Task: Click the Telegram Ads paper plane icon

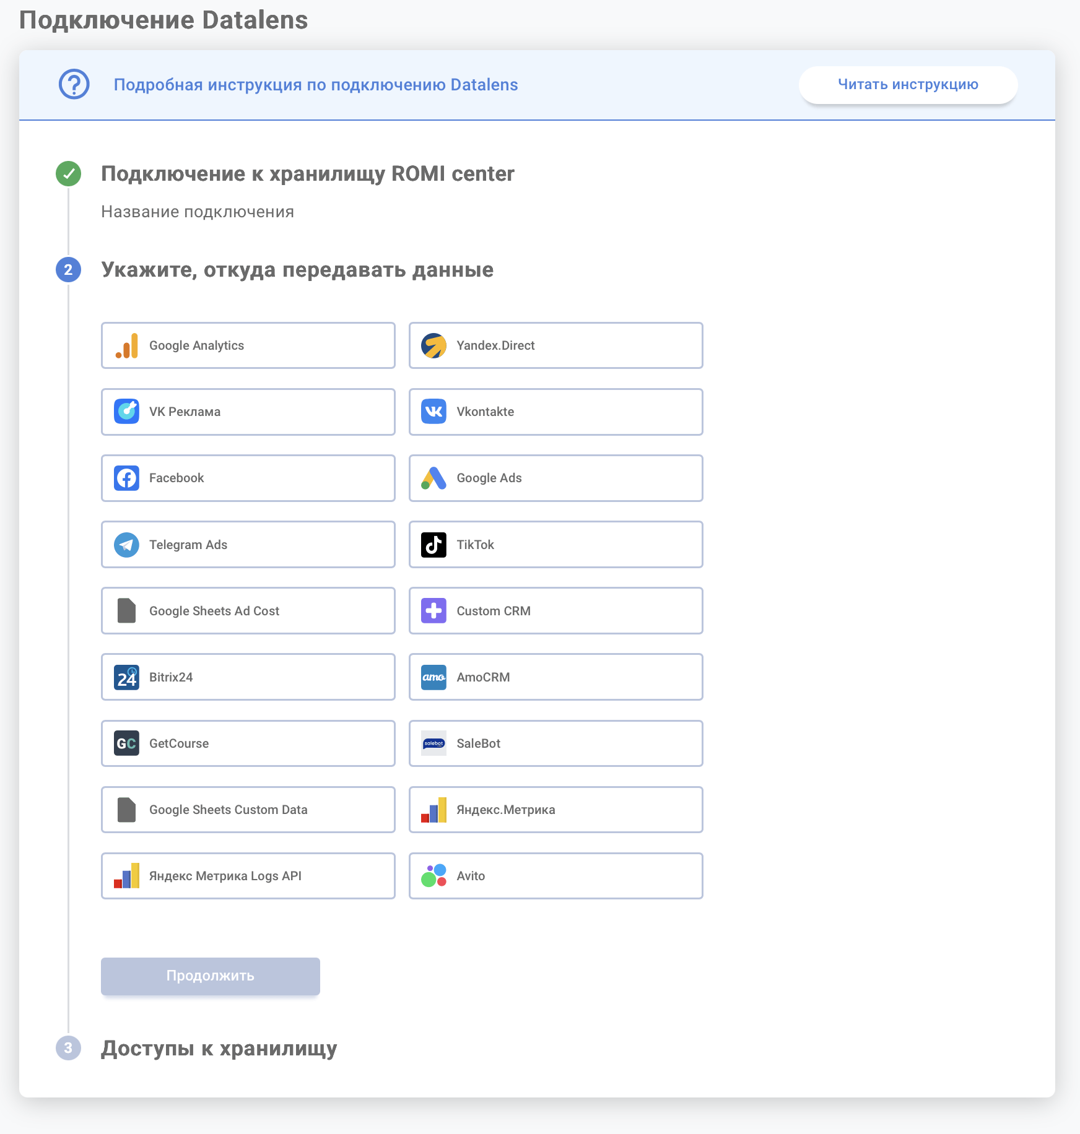Action: pos(126,545)
